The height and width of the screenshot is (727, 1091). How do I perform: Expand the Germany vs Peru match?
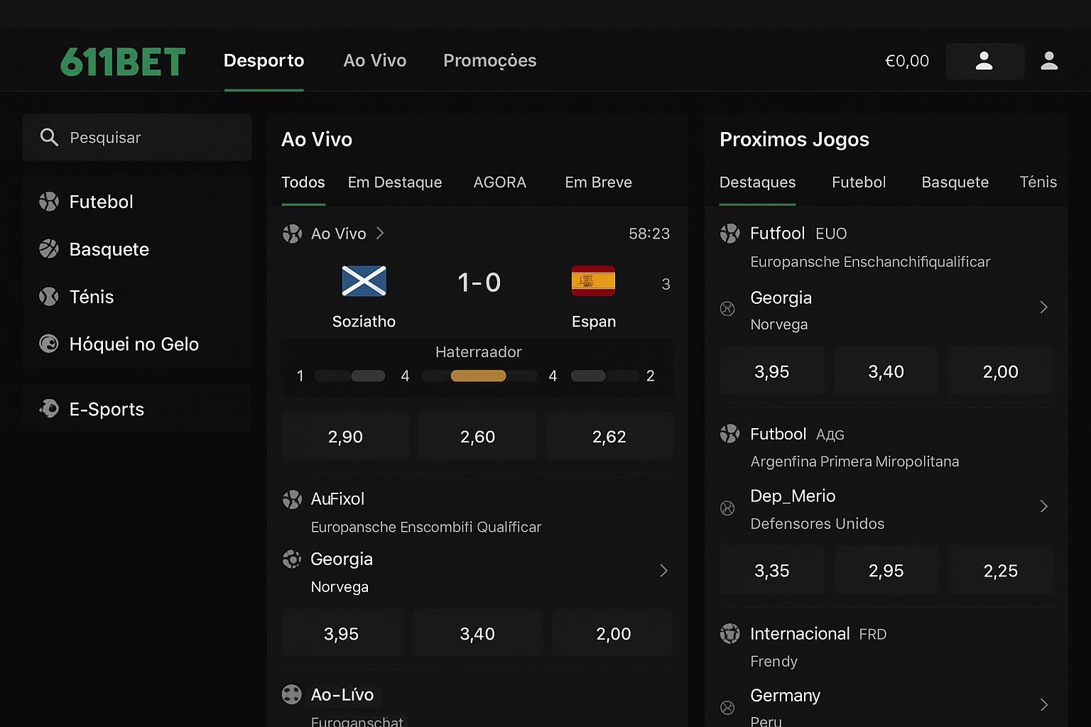[1043, 705]
